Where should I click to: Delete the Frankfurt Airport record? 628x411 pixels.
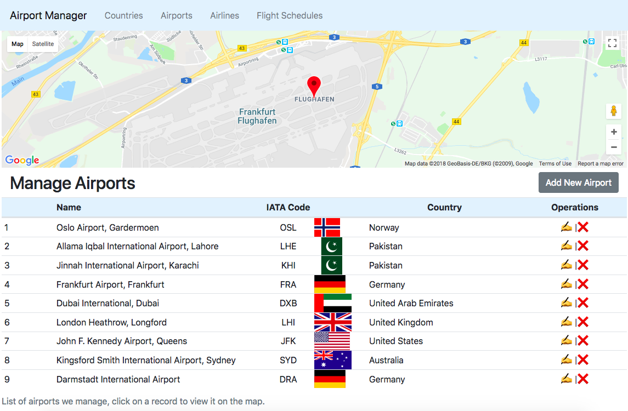pyautogui.click(x=582, y=284)
